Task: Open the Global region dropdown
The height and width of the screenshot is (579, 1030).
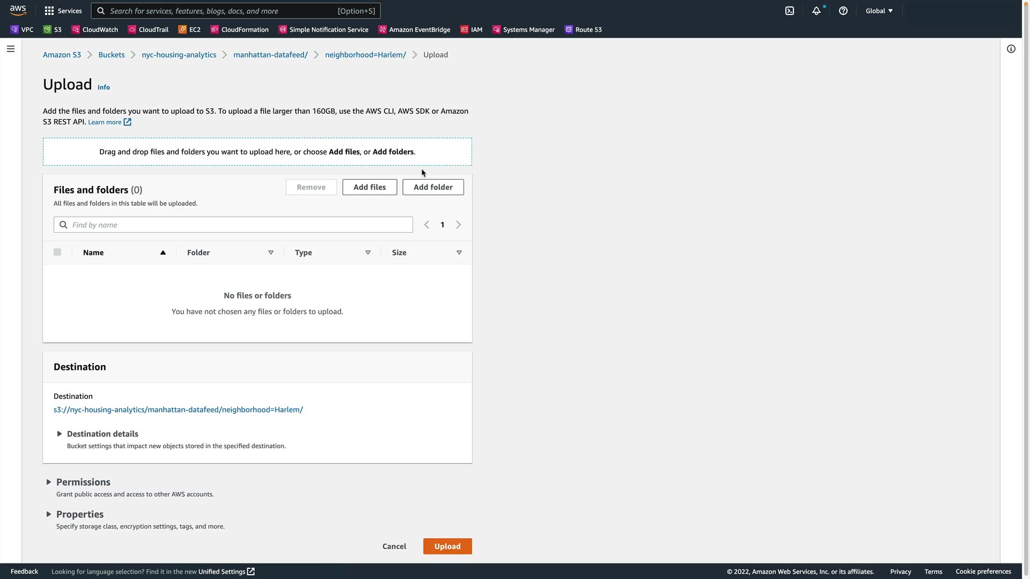Action: (879, 11)
